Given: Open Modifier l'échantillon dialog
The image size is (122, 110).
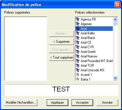Looking at the screenshot, I should [21, 102].
